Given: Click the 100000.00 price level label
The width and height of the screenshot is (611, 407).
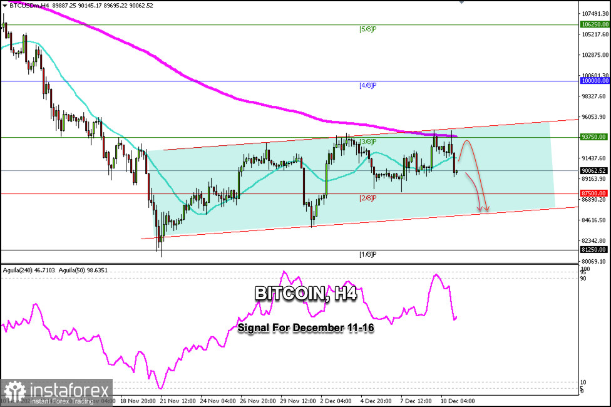Looking at the screenshot, I should pyautogui.click(x=595, y=81).
